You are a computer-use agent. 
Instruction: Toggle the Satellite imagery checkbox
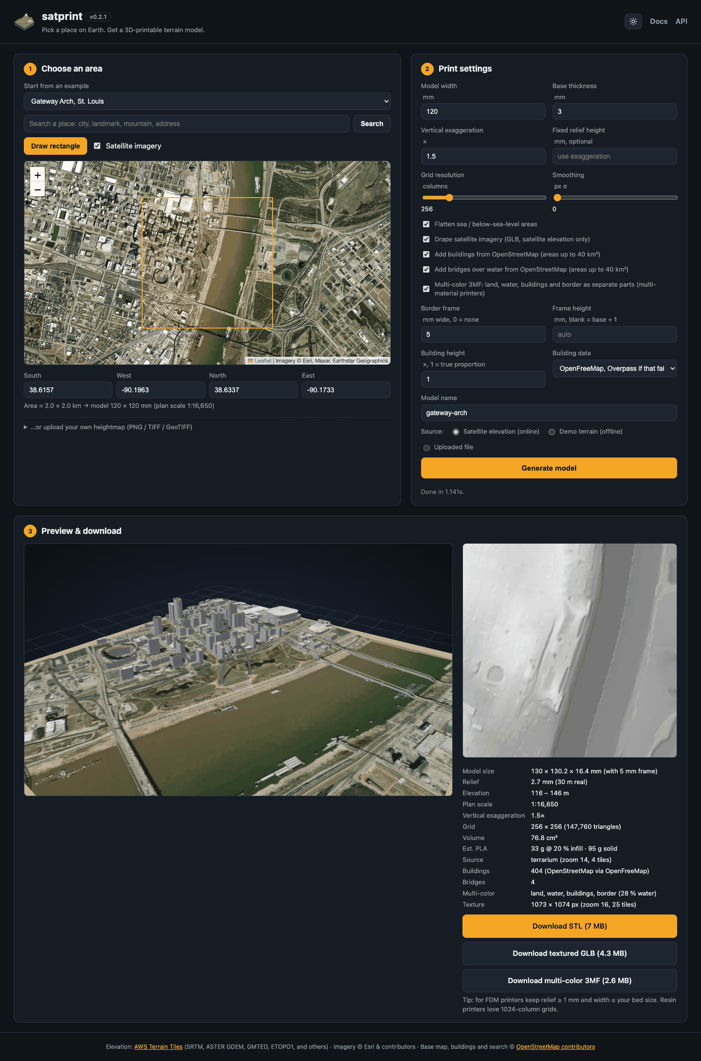tap(97, 146)
